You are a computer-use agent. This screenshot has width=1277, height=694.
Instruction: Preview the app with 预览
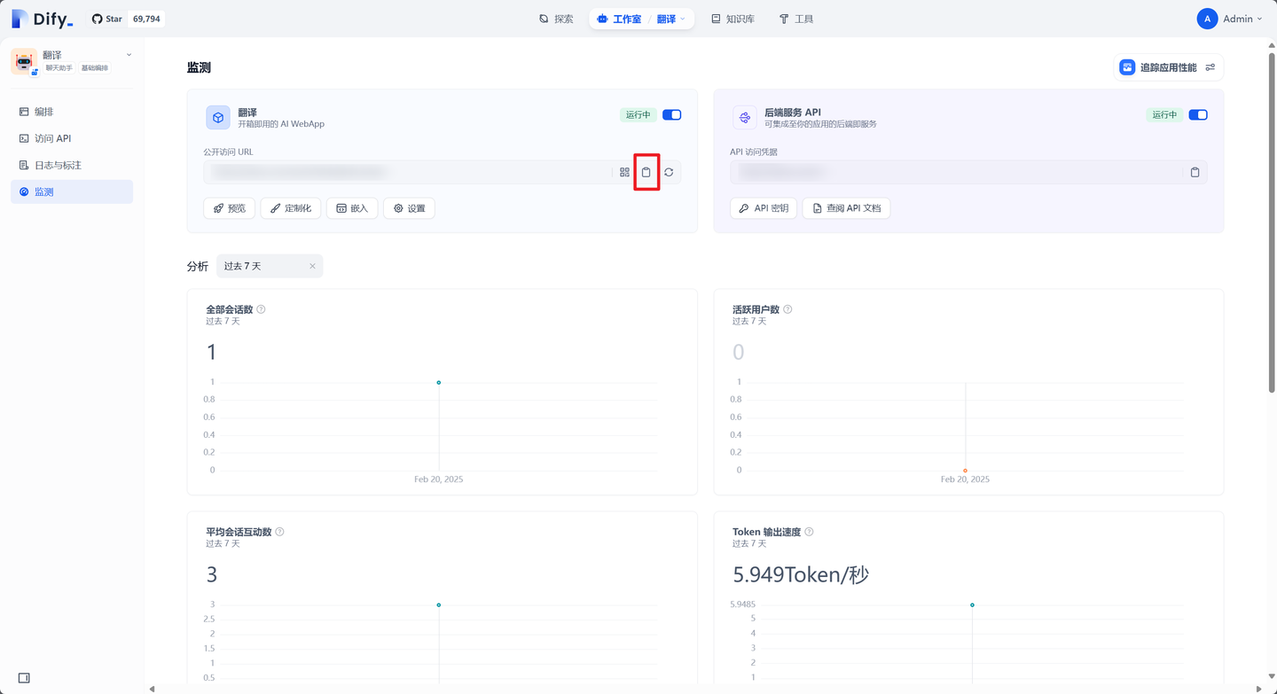[x=229, y=207]
